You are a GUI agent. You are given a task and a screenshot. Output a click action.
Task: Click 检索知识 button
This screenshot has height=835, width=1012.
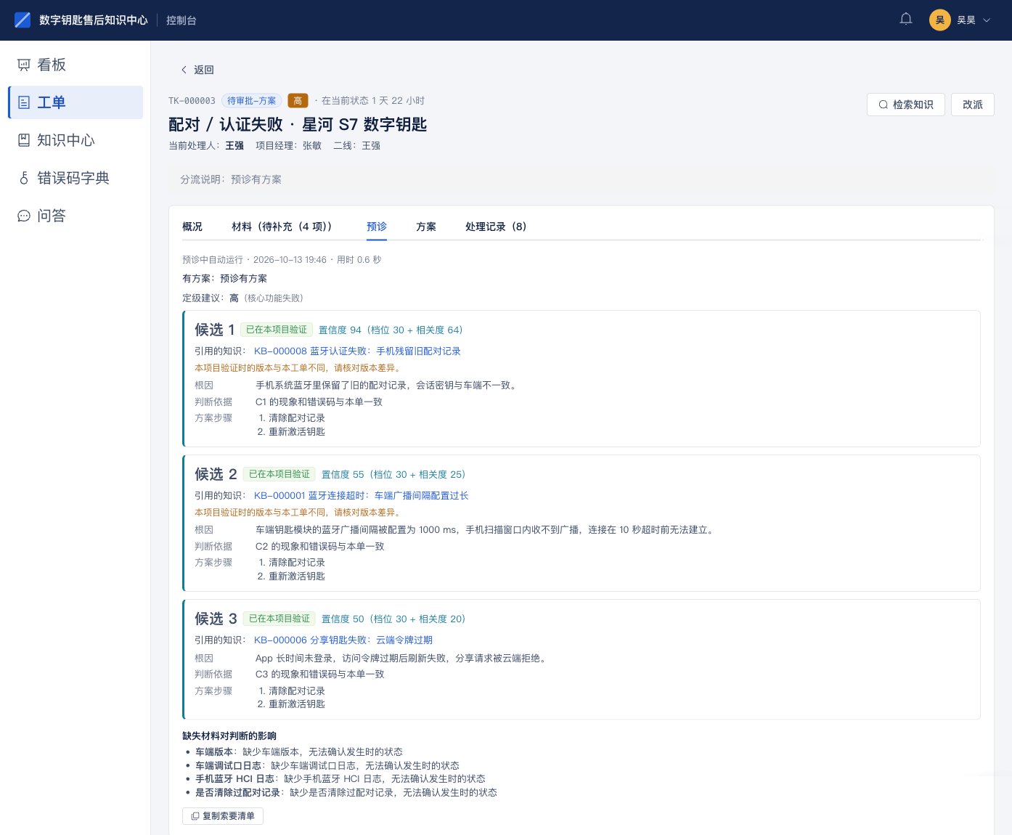[906, 105]
